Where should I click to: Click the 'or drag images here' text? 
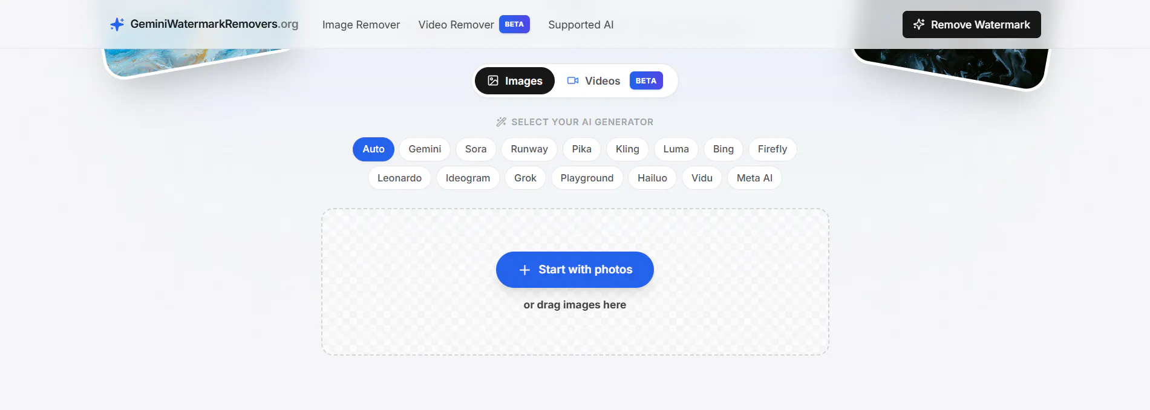click(x=575, y=305)
